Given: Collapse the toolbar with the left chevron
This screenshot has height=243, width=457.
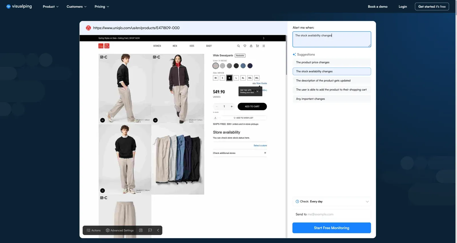Looking at the screenshot, I should [158, 230].
